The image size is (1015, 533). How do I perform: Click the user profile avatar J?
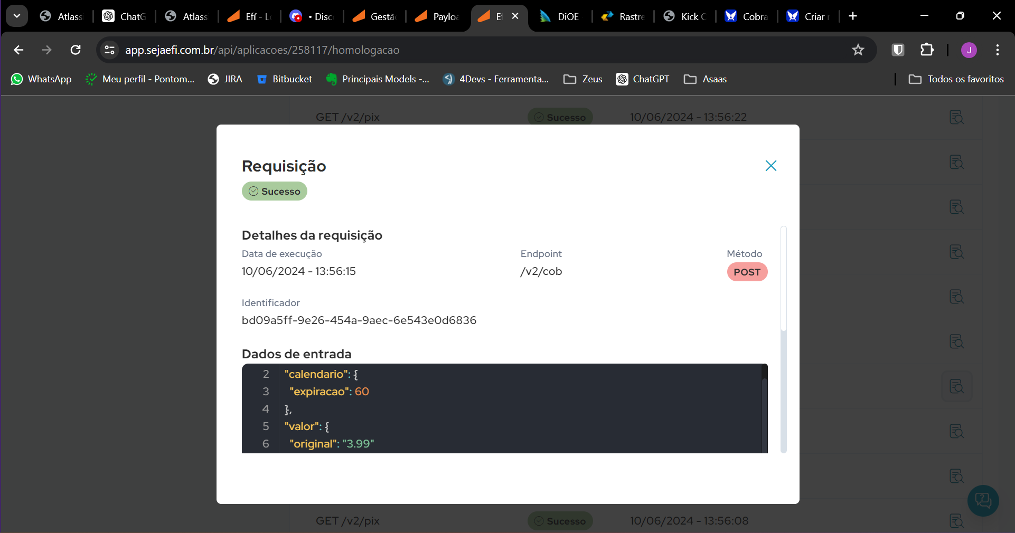tap(969, 50)
